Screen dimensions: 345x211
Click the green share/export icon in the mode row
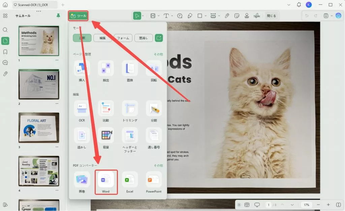click(159, 38)
